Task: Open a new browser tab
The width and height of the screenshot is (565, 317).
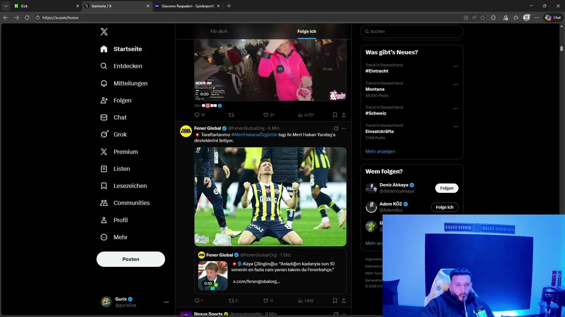Action: pos(229,6)
